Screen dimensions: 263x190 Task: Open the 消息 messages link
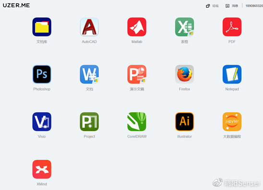(235, 6)
